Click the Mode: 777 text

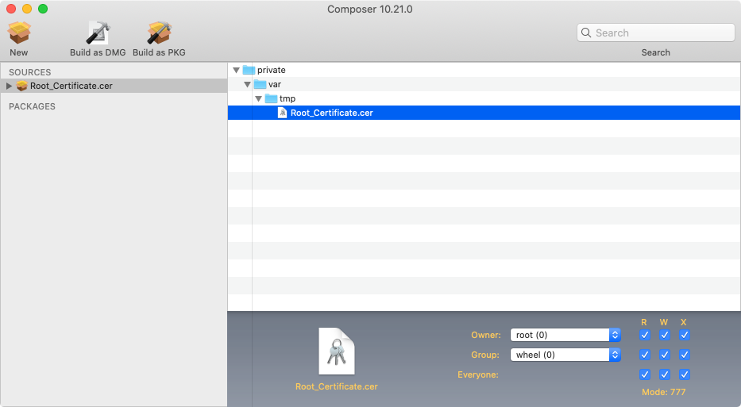click(663, 392)
